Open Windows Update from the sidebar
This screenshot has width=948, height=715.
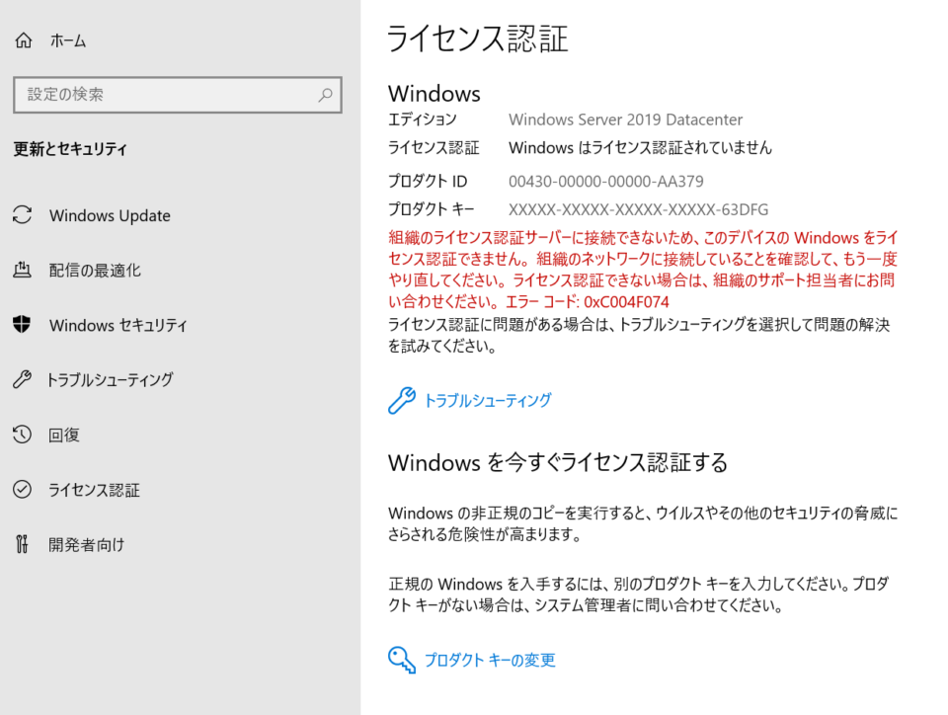pos(109,215)
